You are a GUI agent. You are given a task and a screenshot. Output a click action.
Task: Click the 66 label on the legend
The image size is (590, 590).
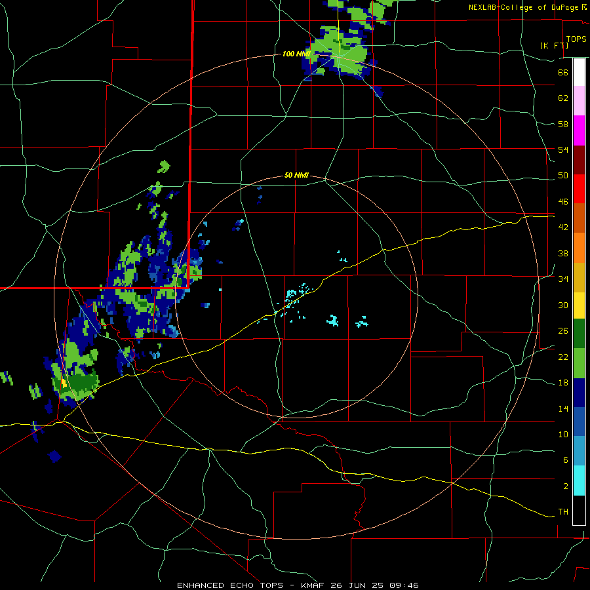[563, 72]
